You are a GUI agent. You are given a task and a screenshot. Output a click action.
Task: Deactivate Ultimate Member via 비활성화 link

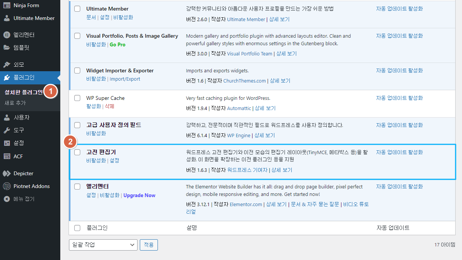point(123,17)
